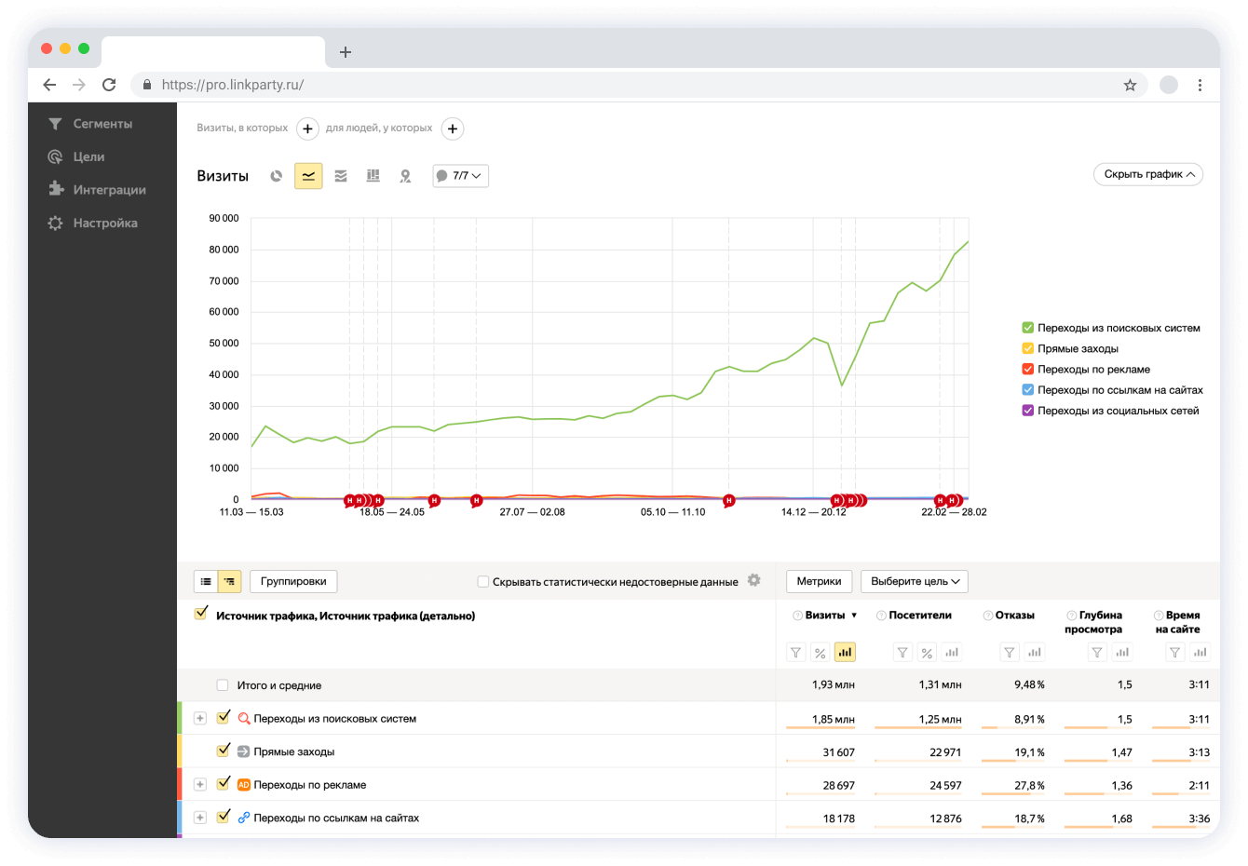1248x866 pixels.
Task: Open the Выберите цель dropdown
Action: (x=915, y=581)
